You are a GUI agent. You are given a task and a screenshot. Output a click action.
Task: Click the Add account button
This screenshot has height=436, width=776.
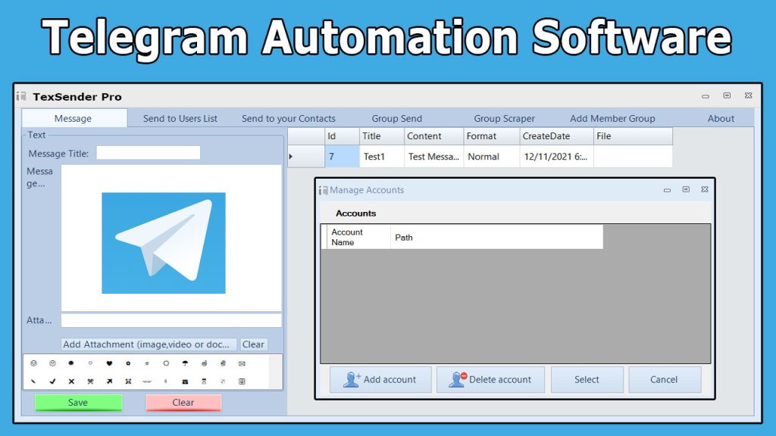point(380,380)
